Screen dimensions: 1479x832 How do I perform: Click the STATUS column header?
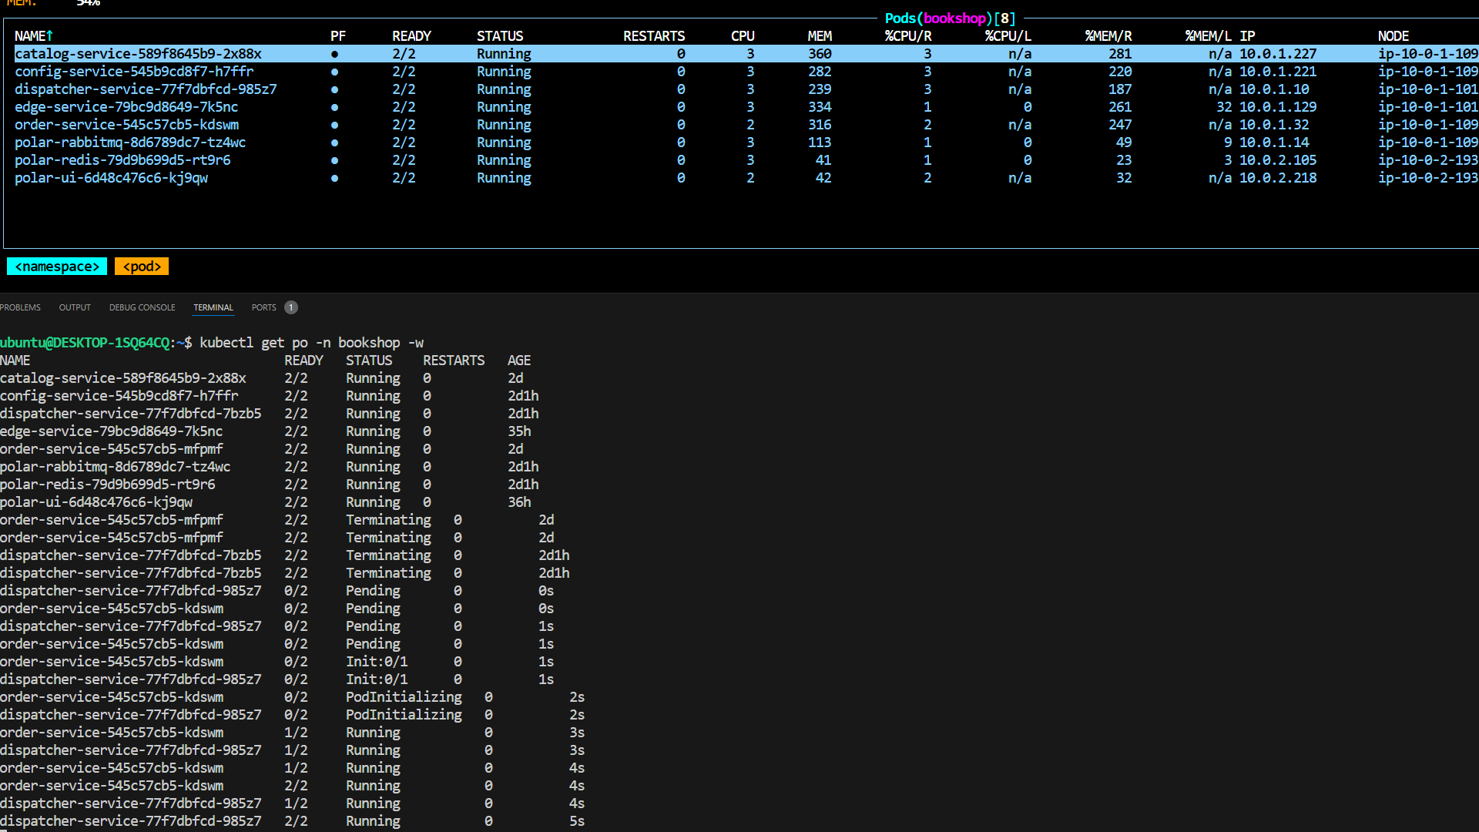pos(499,36)
